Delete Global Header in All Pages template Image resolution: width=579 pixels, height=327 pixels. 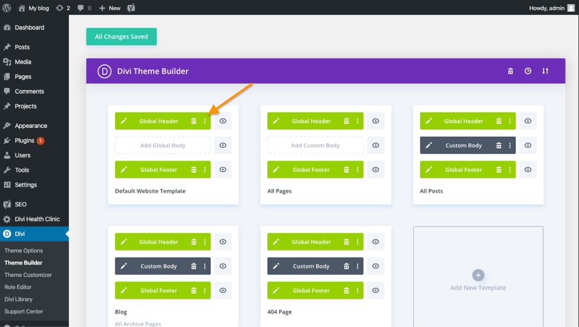346,121
